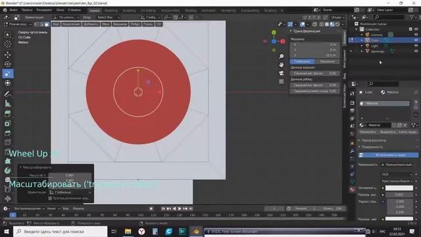Click frame 1 marker on timeline
421x237 pixels.
coord(12,215)
